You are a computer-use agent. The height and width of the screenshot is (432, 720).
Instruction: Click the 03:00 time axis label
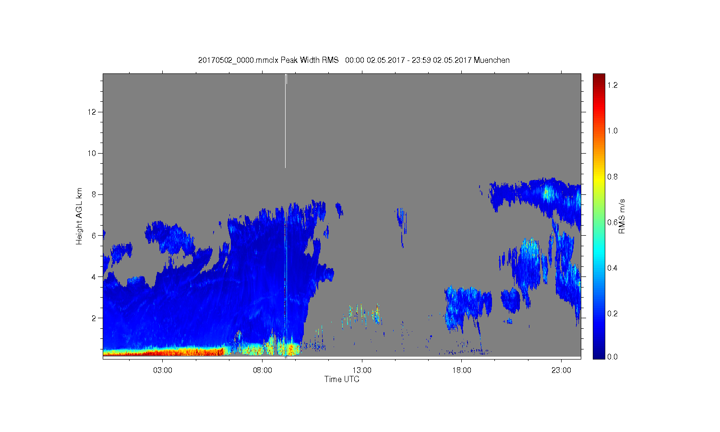pyautogui.click(x=163, y=371)
